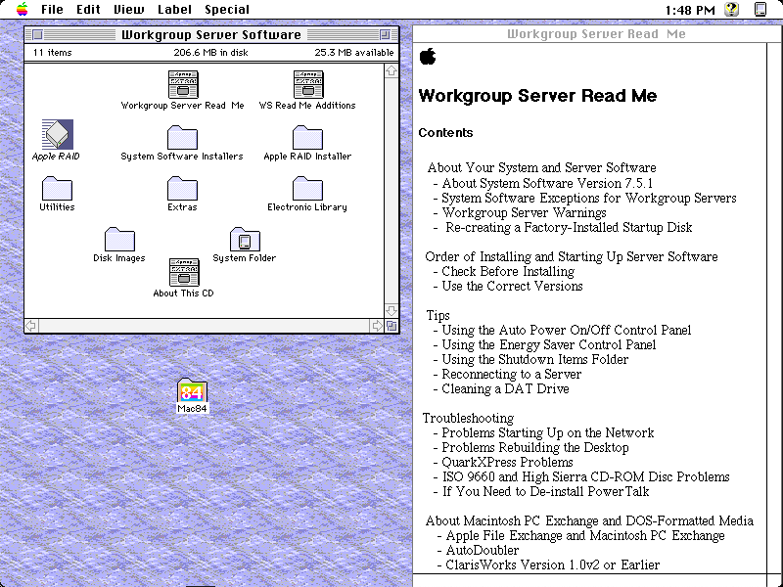Click the clock showing 1:48 PM
The height and width of the screenshot is (587, 783).
(x=690, y=10)
